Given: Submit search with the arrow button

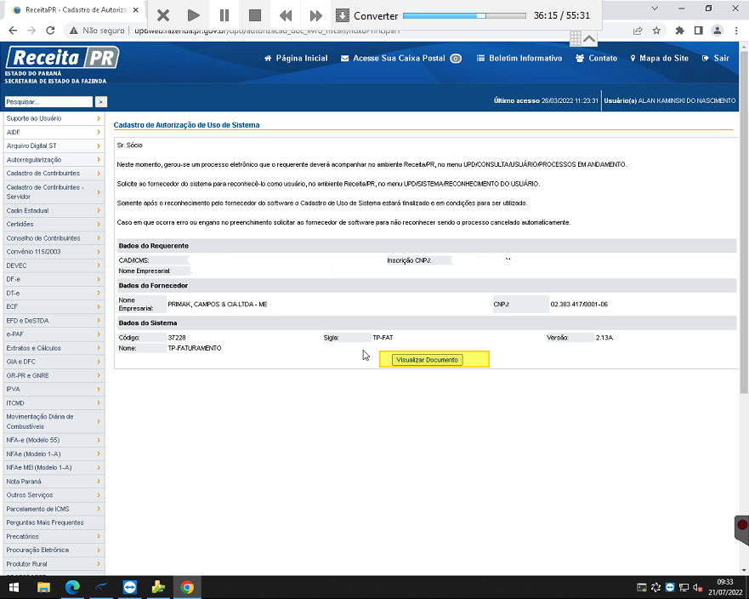Looking at the screenshot, I should pyautogui.click(x=101, y=102).
